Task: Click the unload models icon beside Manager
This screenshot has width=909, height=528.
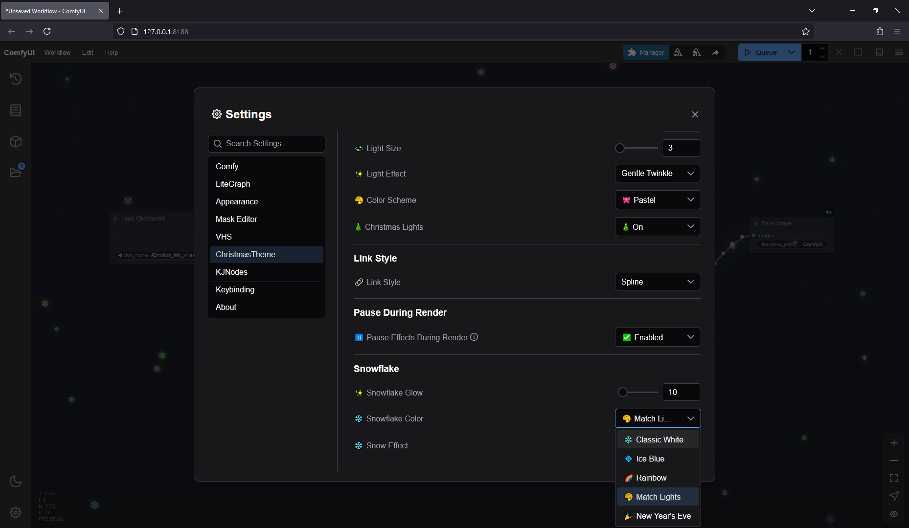Action: [678, 52]
